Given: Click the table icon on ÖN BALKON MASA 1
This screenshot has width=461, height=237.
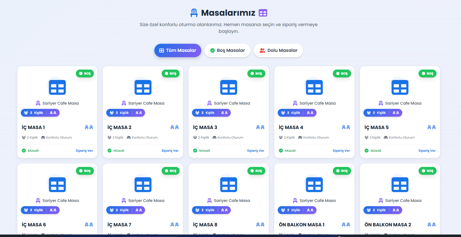Looking at the screenshot, I should pyautogui.click(x=314, y=185).
